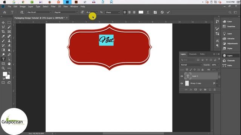Select the Gradient tool

(3, 50)
